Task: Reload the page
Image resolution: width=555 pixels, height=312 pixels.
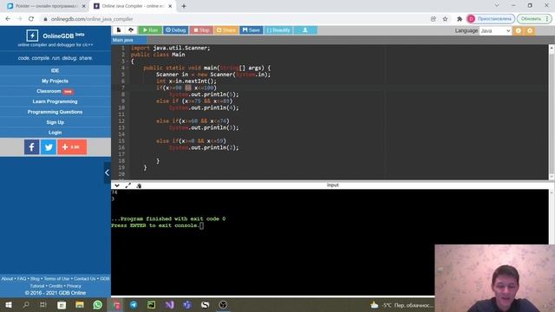Action: pos(31,19)
